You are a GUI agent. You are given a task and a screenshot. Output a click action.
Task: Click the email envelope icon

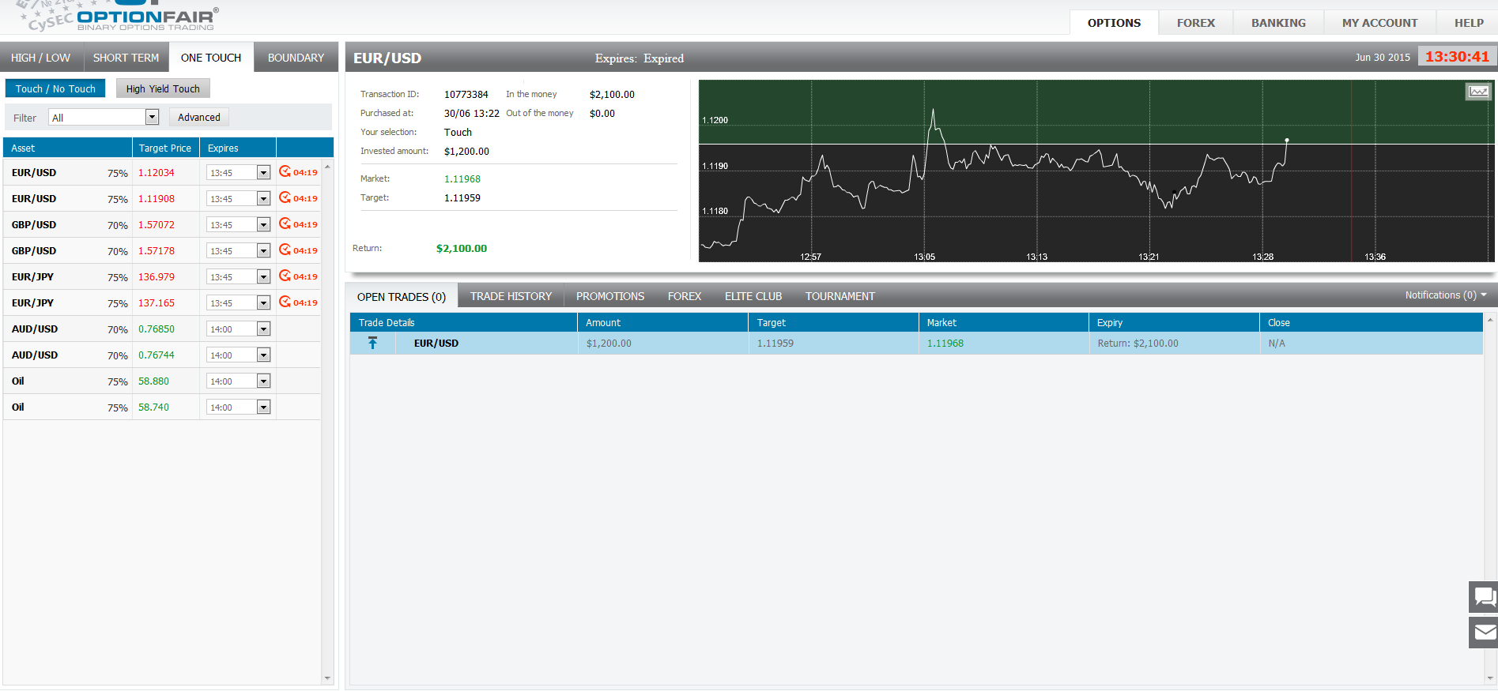tap(1484, 632)
